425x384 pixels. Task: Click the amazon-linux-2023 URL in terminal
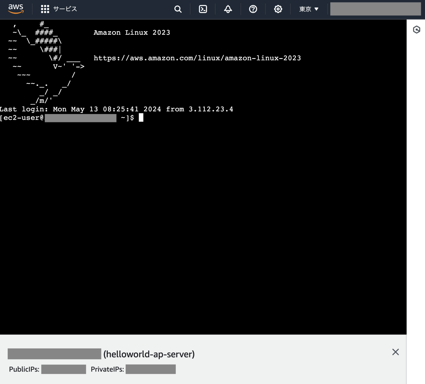point(197,58)
